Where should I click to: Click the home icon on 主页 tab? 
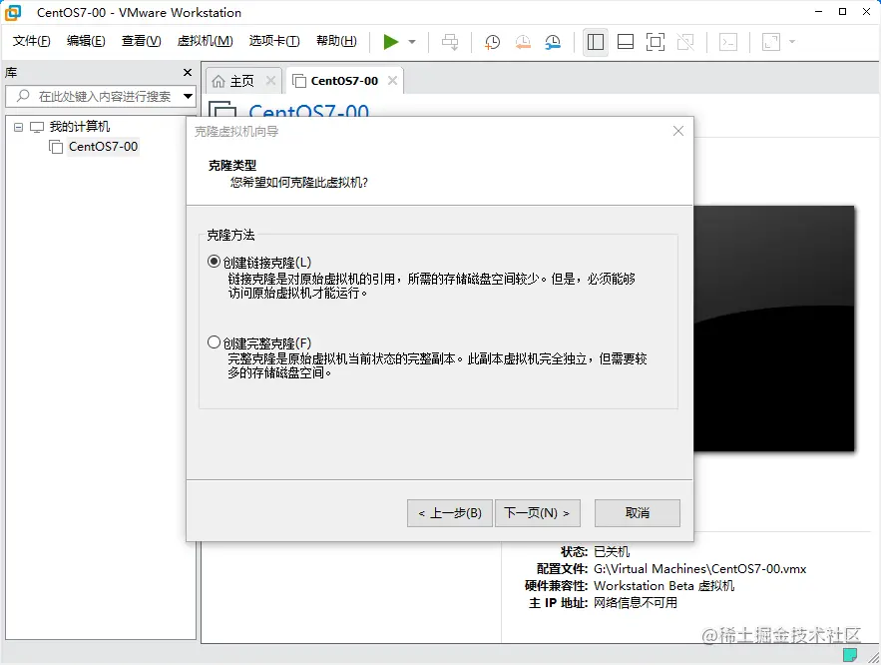(x=218, y=81)
